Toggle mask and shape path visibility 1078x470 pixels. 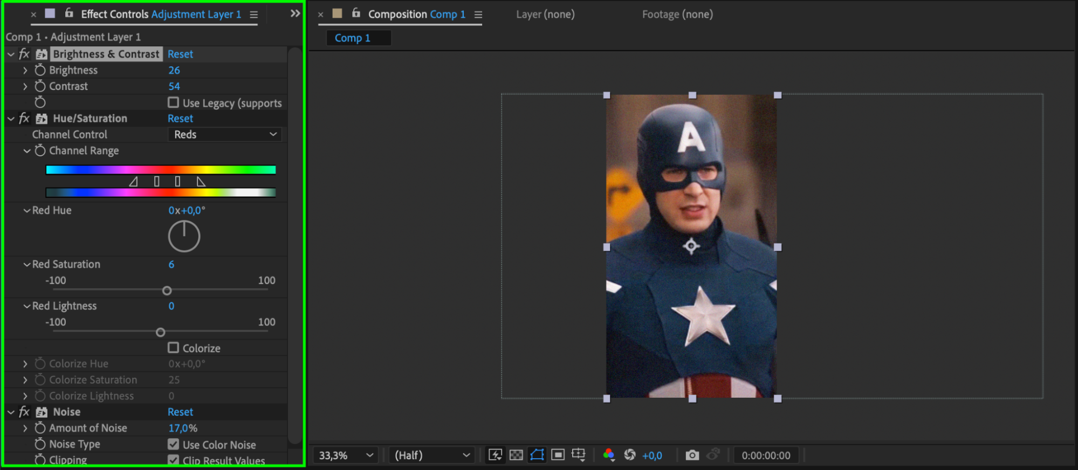click(x=537, y=455)
